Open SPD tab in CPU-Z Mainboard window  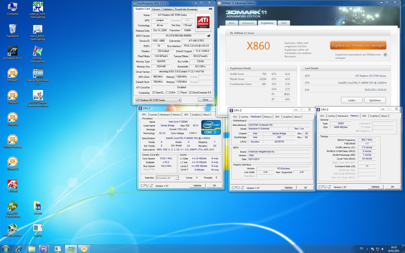click(277, 117)
